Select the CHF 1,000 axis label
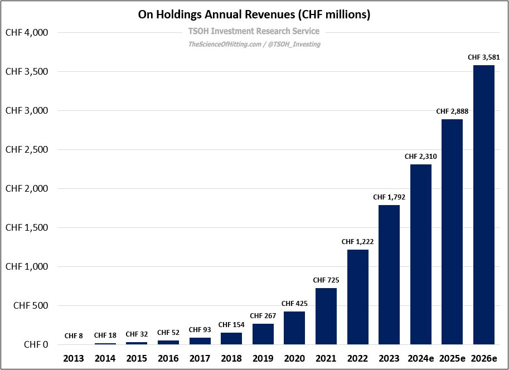The height and width of the screenshot is (370, 509). coord(27,266)
